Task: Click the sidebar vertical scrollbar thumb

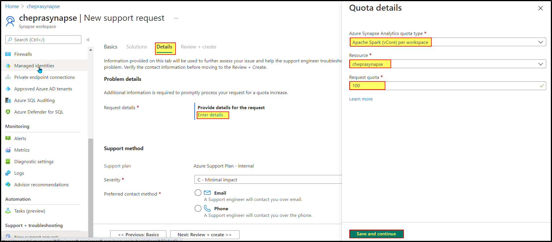Action: click(91, 188)
